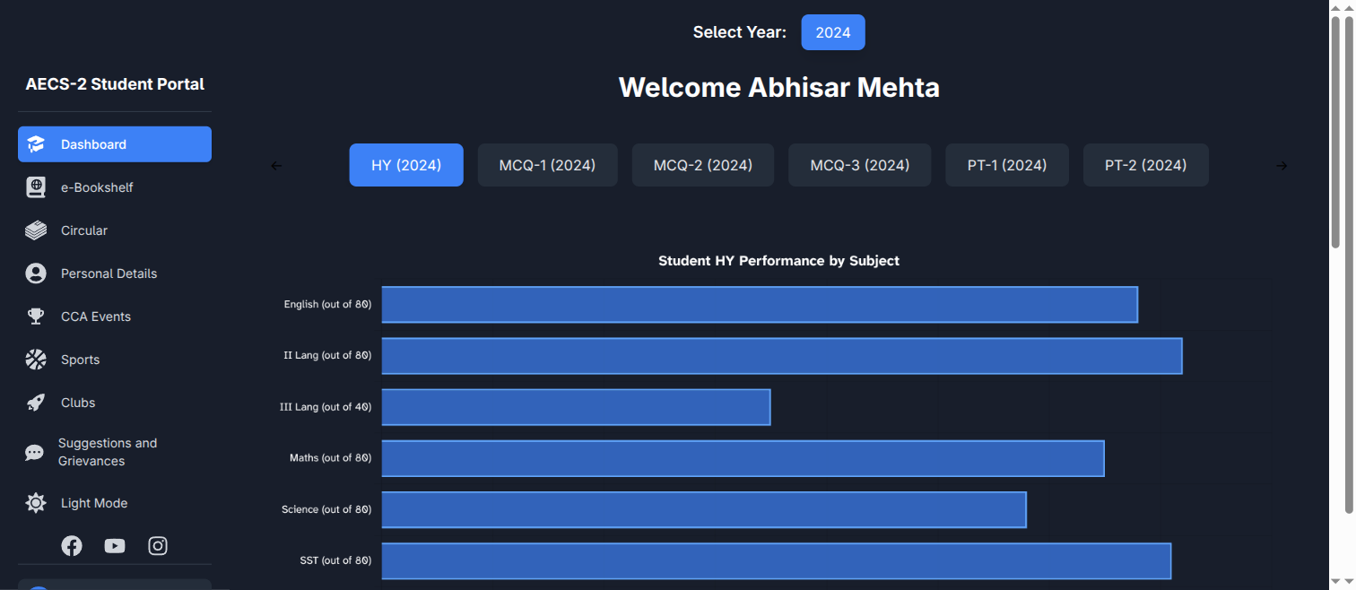Image resolution: width=1356 pixels, height=590 pixels.
Task: Open Suggestions and Grievances chat icon
Action: pyautogui.click(x=34, y=453)
